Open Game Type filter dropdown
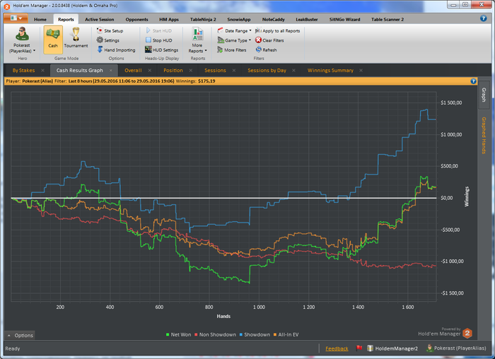The image size is (495, 359). pyautogui.click(x=234, y=40)
